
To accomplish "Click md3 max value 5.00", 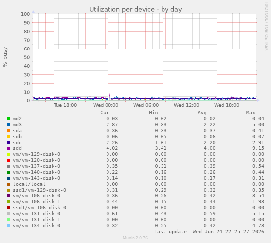I will pyautogui.click(x=258, y=125).
